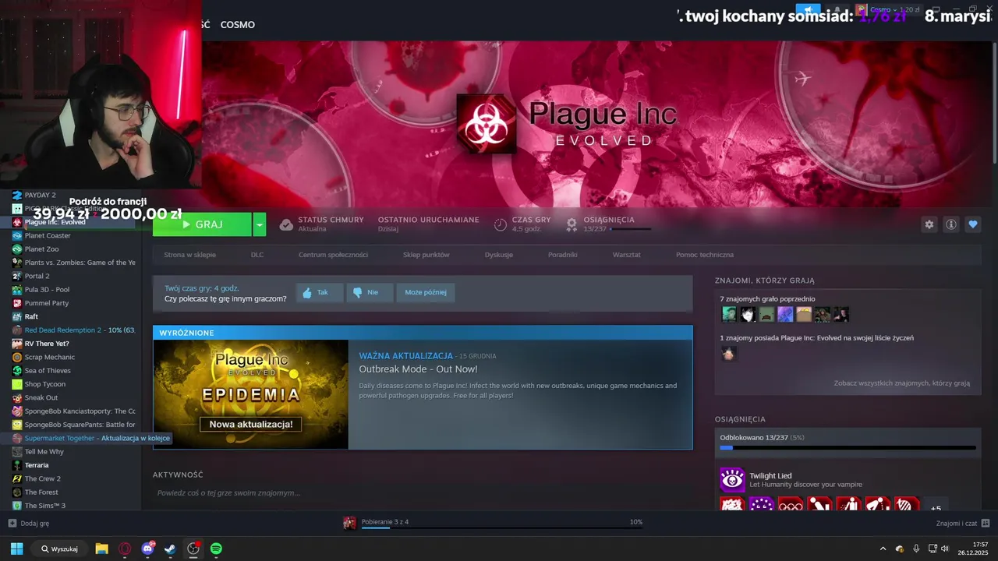Image resolution: width=998 pixels, height=561 pixels.
Task: Click the Shop Tycoon game icon
Action: pos(17,384)
